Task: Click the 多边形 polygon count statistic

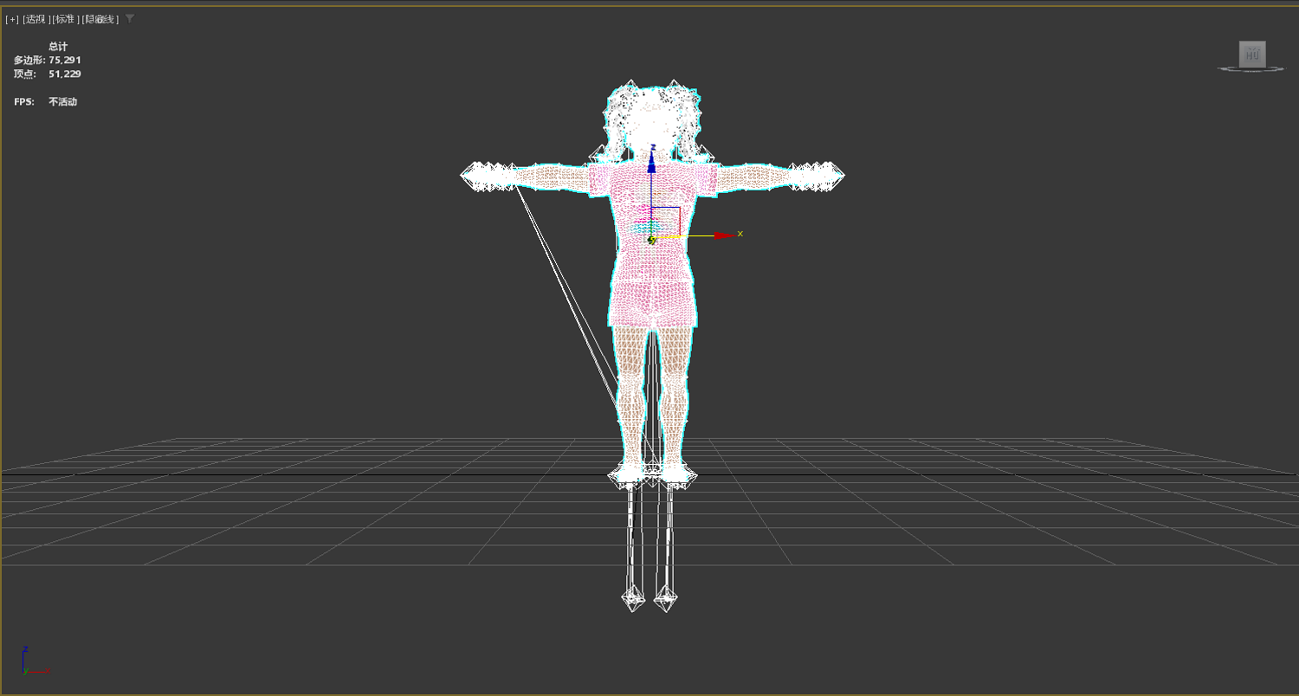Action: (x=48, y=60)
